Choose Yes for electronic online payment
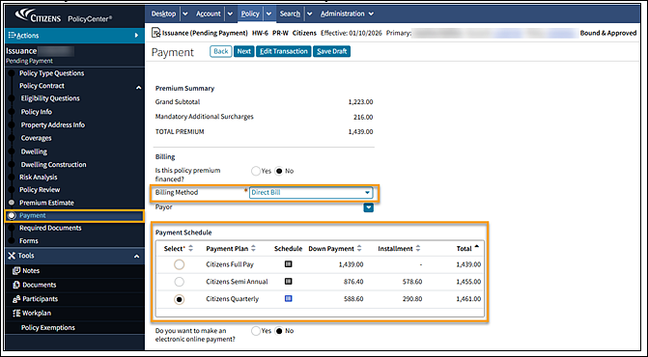The width and height of the screenshot is (648, 357). [256, 331]
